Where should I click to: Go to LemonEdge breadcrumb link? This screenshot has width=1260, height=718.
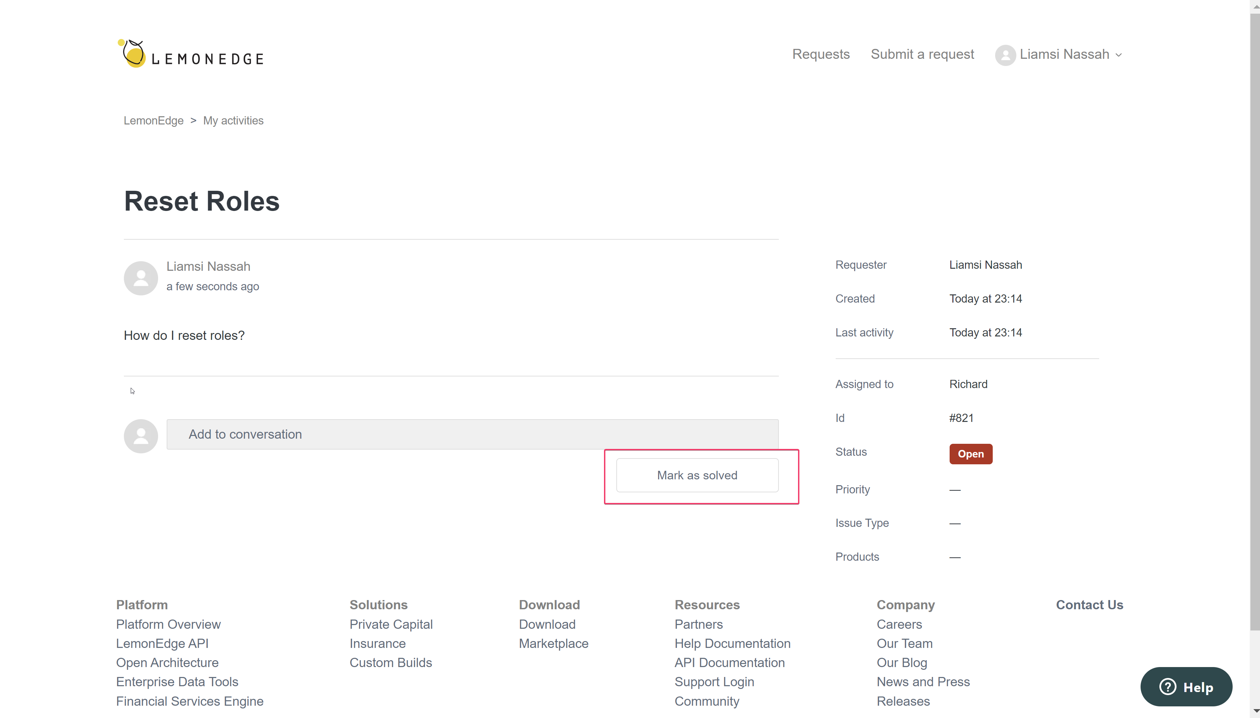(154, 120)
